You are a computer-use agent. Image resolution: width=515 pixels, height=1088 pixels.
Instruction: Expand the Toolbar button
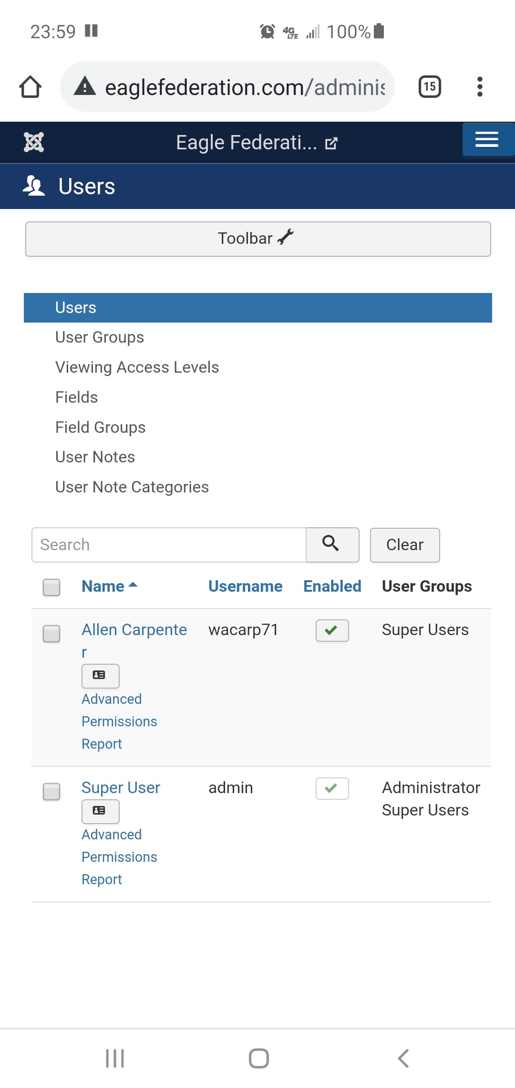[257, 239]
